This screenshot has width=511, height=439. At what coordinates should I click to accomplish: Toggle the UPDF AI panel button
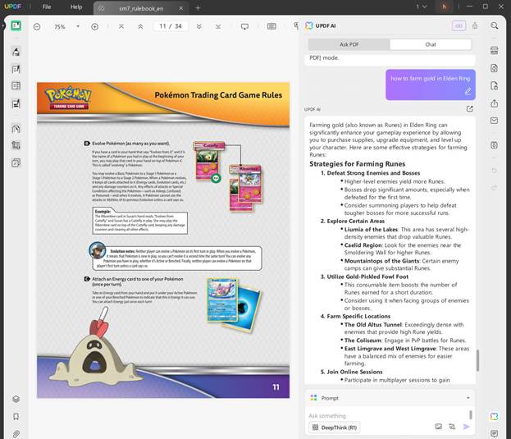point(494,416)
